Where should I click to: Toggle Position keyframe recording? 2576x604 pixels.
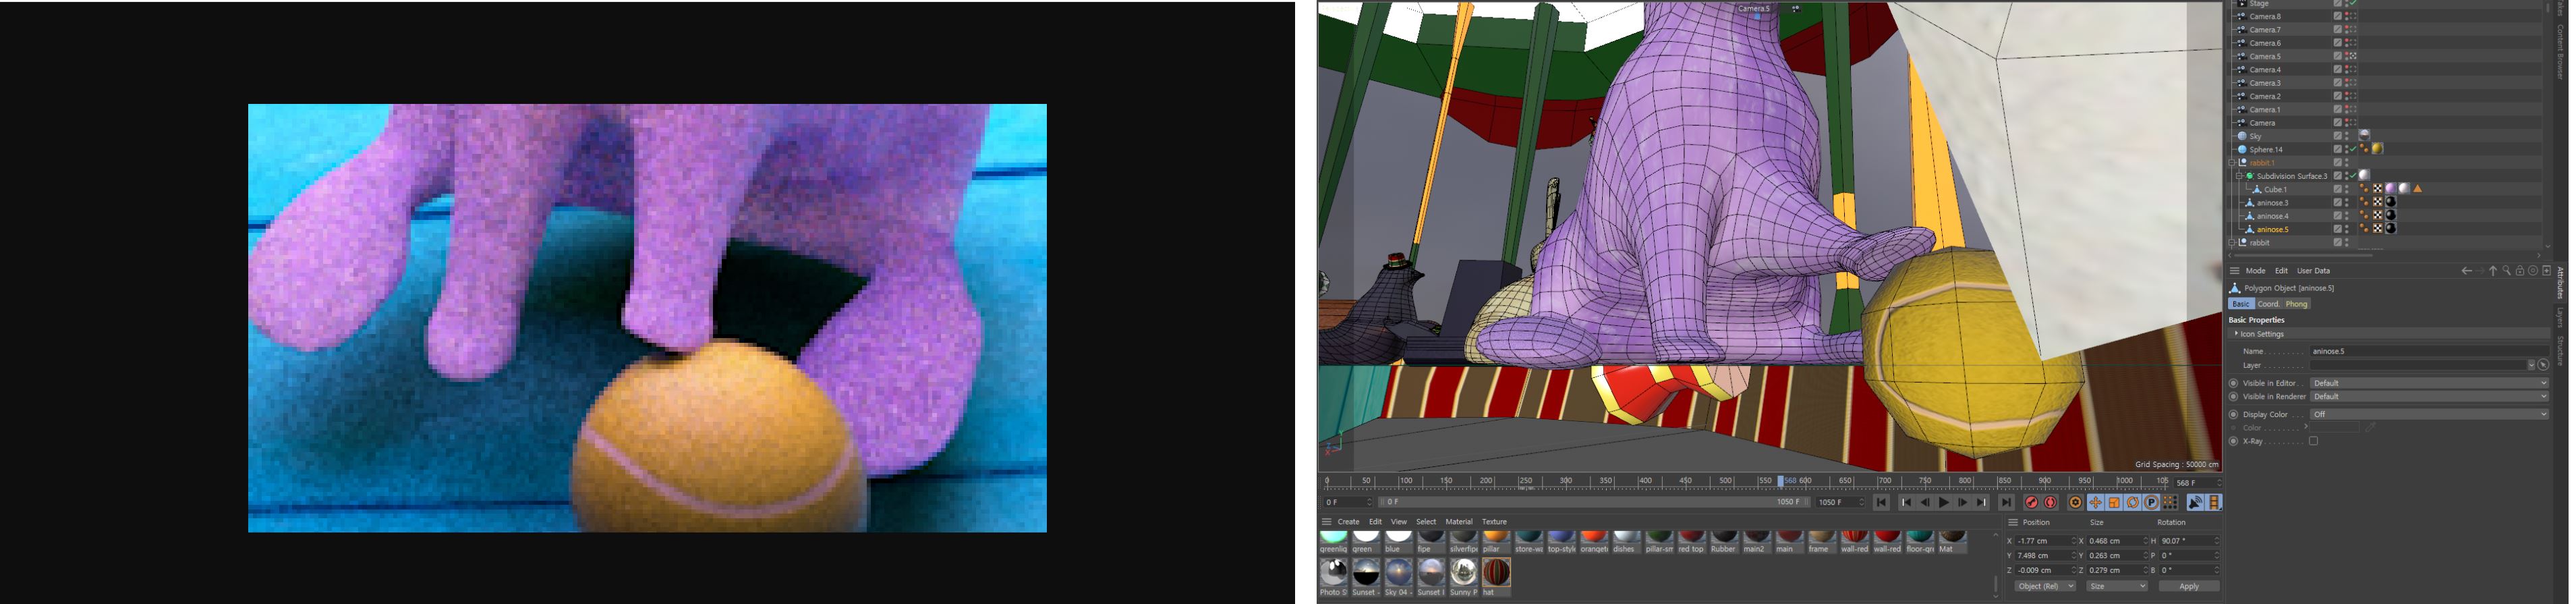2095,503
